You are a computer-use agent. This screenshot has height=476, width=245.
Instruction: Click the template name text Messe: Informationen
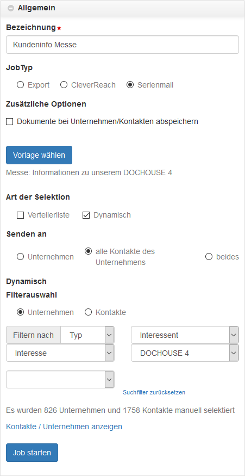tap(89, 173)
